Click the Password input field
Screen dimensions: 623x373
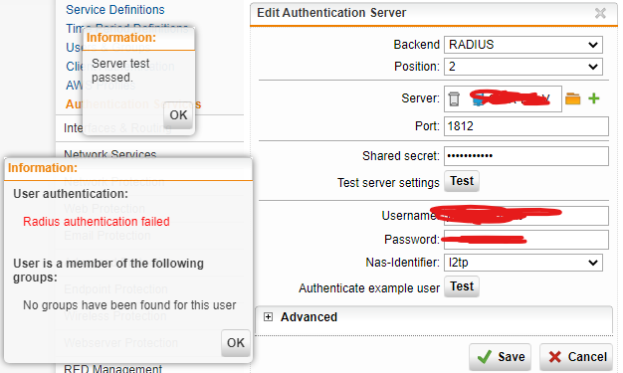pyautogui.click(x=526, y=240)
